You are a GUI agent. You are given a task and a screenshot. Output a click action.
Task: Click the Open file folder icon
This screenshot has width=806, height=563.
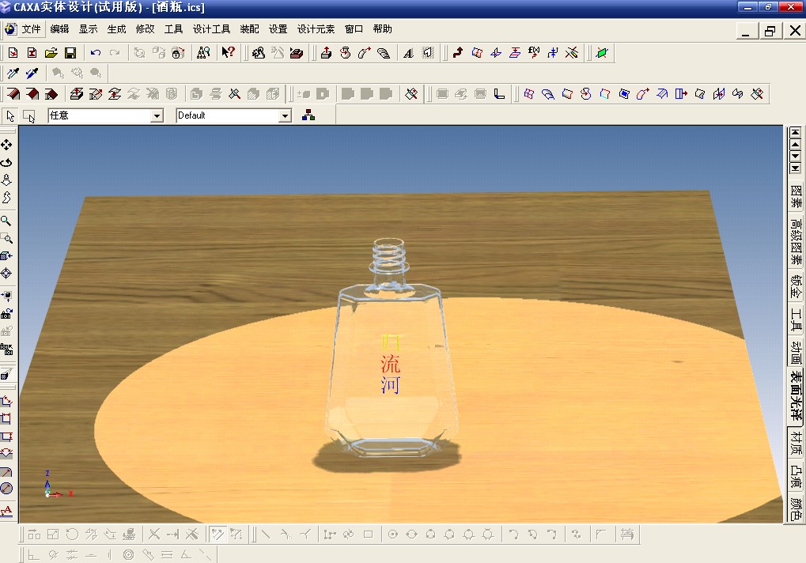(51, 53)
